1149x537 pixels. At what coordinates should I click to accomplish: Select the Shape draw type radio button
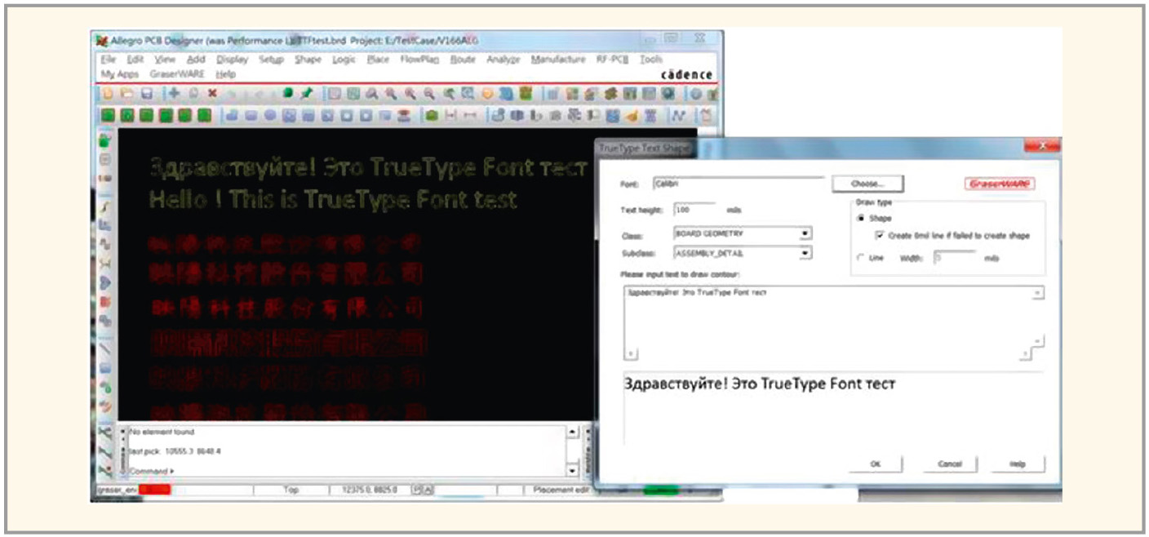(860, 219)
